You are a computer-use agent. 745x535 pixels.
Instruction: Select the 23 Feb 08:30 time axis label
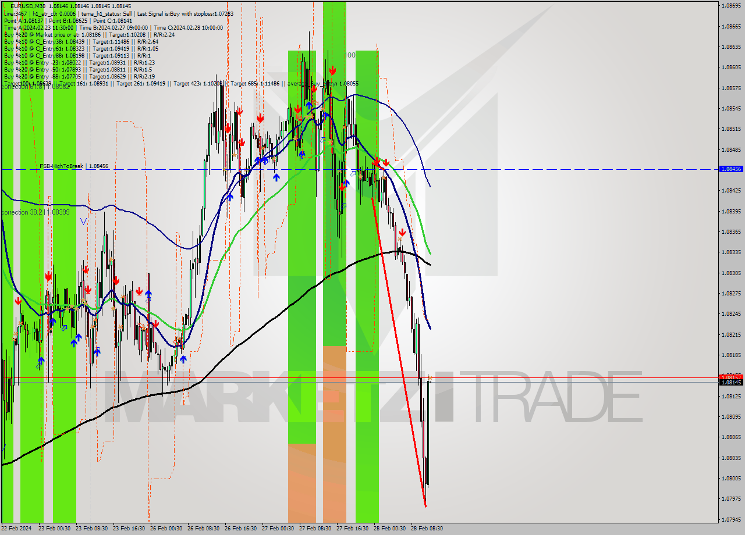(x=91, y=529)
